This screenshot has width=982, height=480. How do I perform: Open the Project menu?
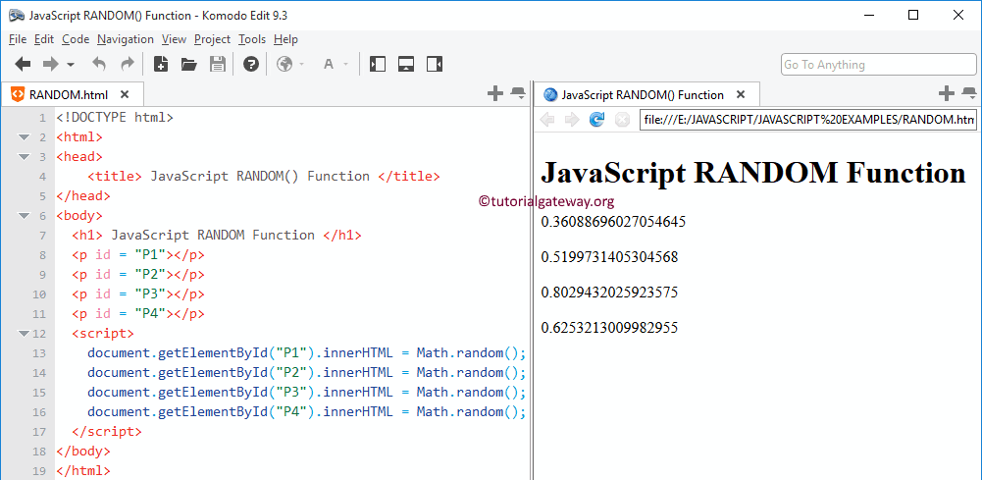[212, 39]
